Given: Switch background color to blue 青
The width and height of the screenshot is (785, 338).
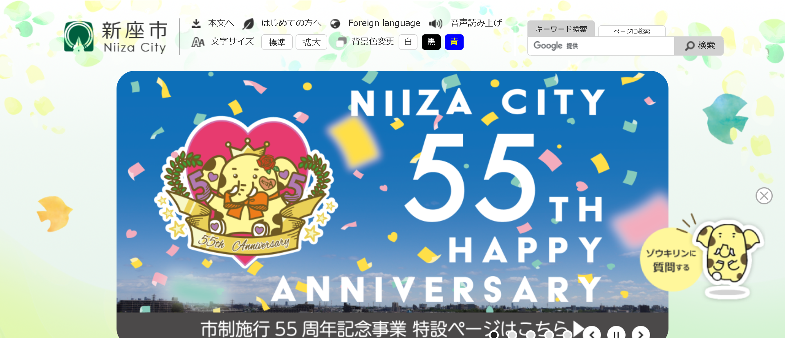Looking at the screenshot, I should [454, 42].
